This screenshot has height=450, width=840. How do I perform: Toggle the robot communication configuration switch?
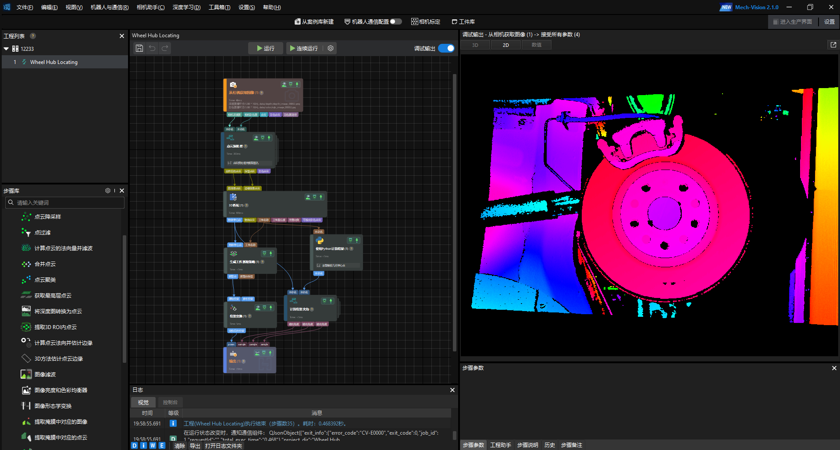(395, 21)
